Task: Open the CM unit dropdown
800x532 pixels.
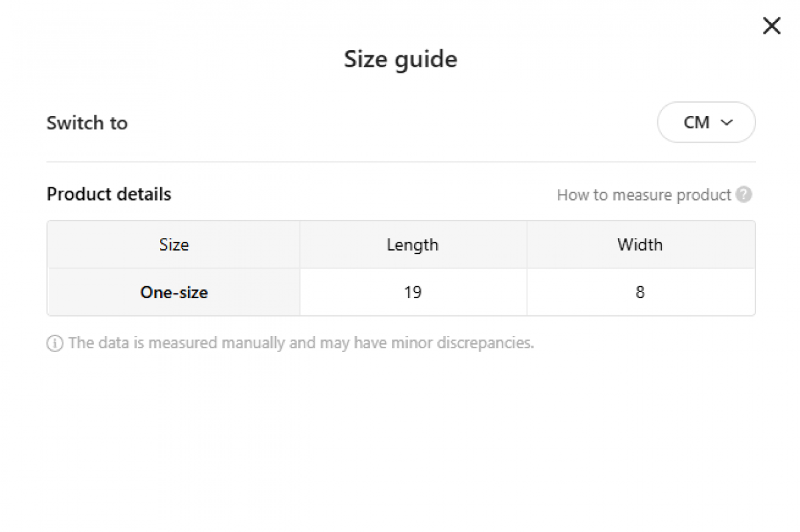Action: coord(706,123)
